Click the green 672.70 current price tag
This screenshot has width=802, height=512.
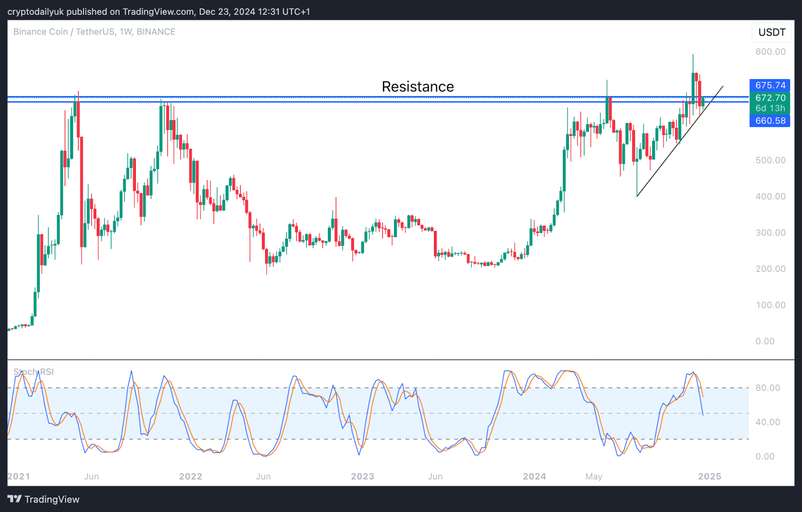click(770, 98)
